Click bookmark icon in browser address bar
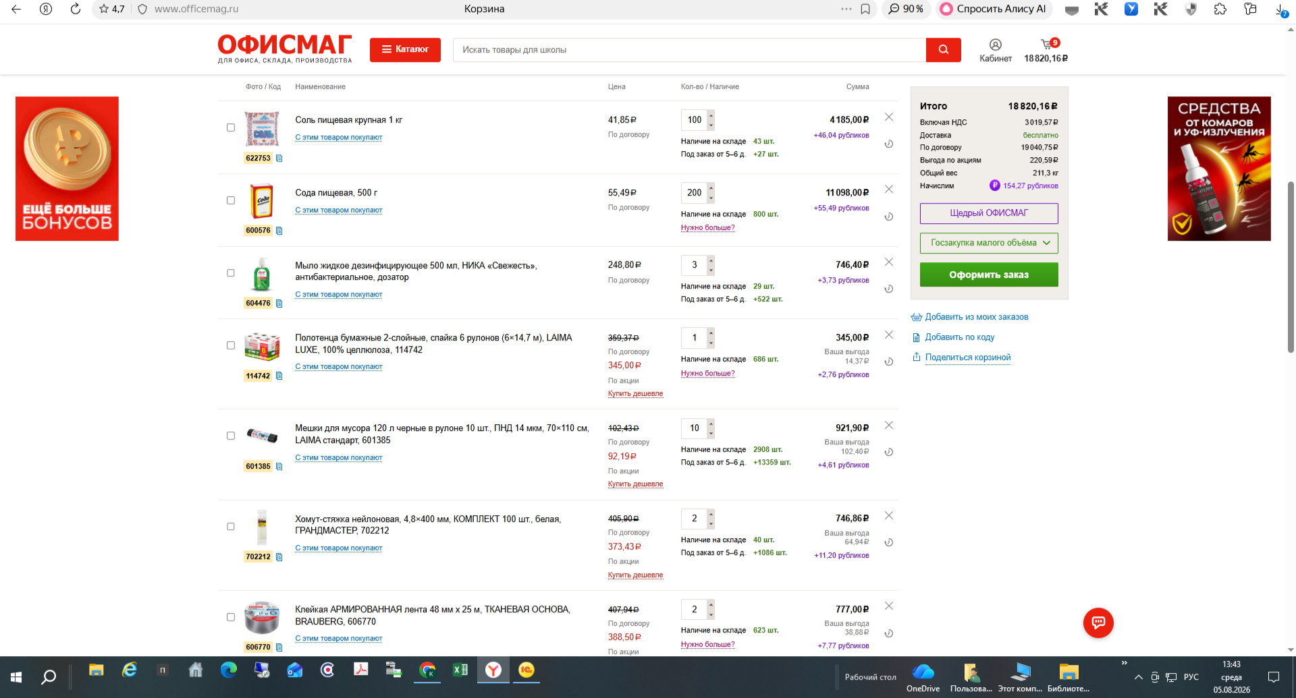The image size is (1296, 698). click(865, 9)
